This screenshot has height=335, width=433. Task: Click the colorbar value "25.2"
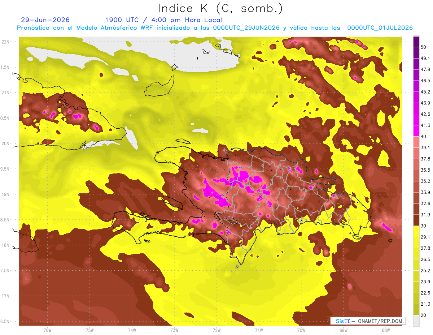425,271
